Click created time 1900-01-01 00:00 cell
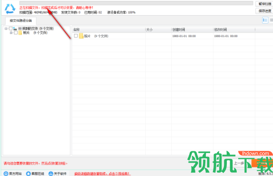Viewport: 273px width, 176px height. point(184,36)
